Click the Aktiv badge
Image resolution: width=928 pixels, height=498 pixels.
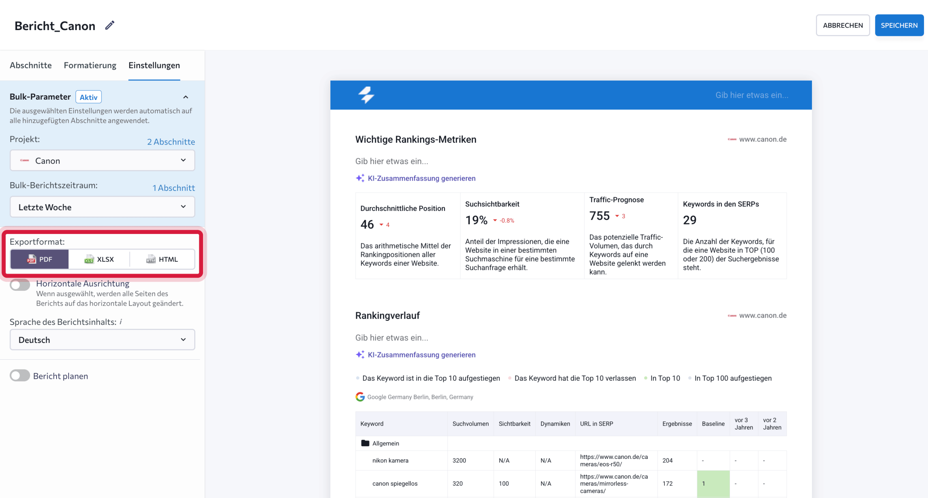click(88, 97)
